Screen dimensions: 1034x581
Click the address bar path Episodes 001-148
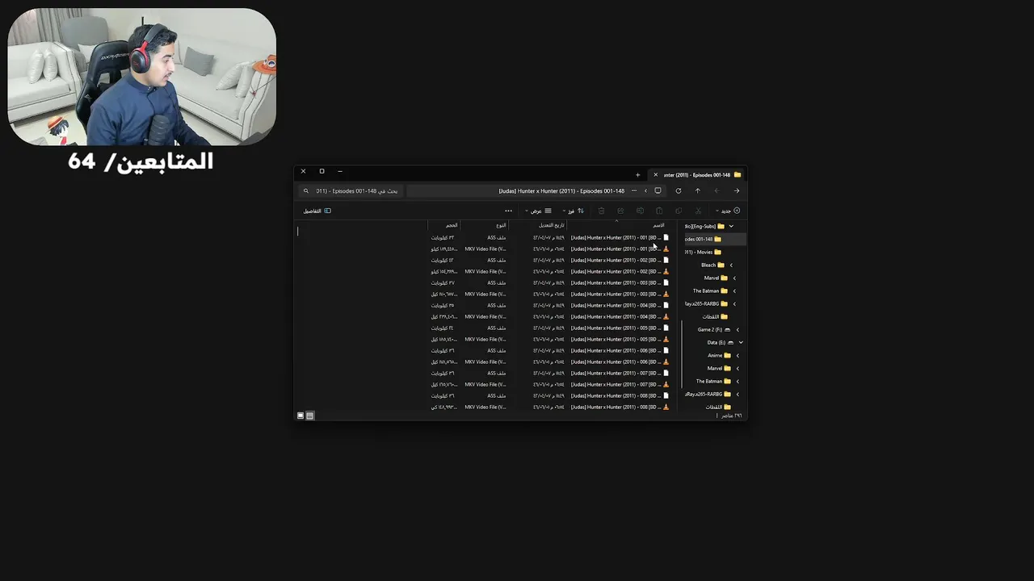point(561,191)
